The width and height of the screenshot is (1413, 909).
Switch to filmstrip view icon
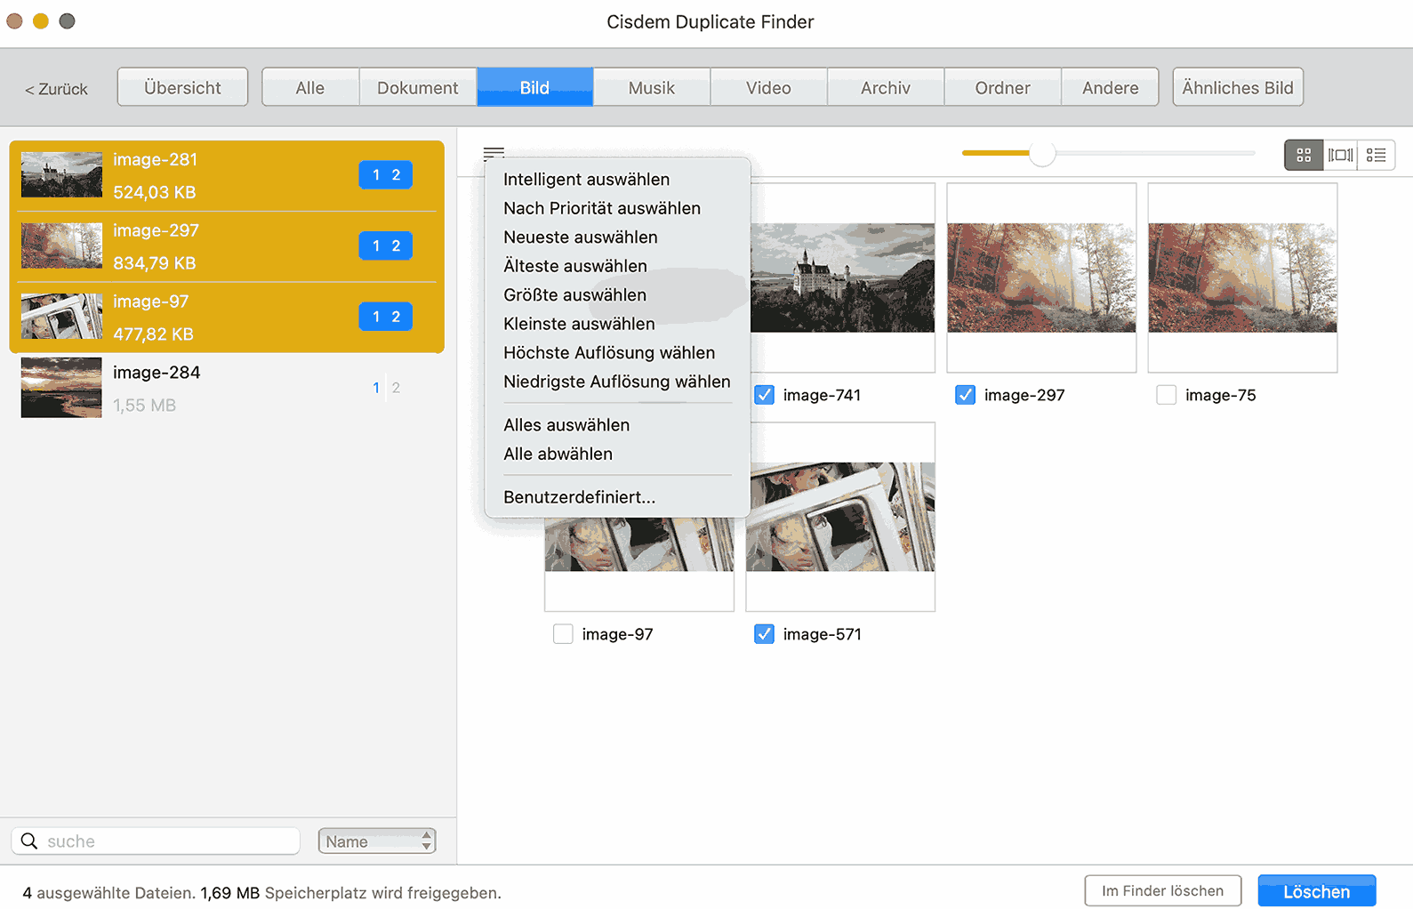tap(1340, 155)
